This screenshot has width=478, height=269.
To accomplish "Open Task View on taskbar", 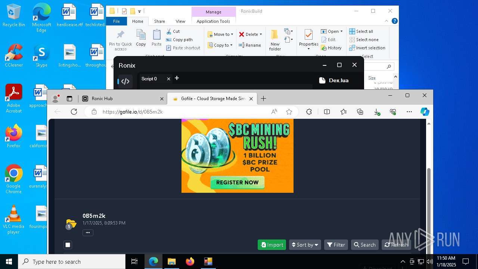I will (134, 262).
